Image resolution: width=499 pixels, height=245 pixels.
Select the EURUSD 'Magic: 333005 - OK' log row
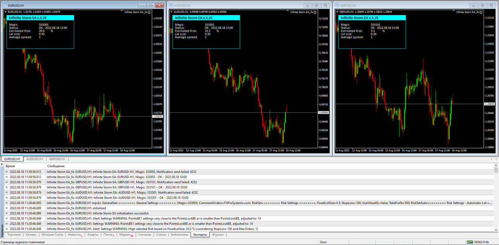pos(249,177)
